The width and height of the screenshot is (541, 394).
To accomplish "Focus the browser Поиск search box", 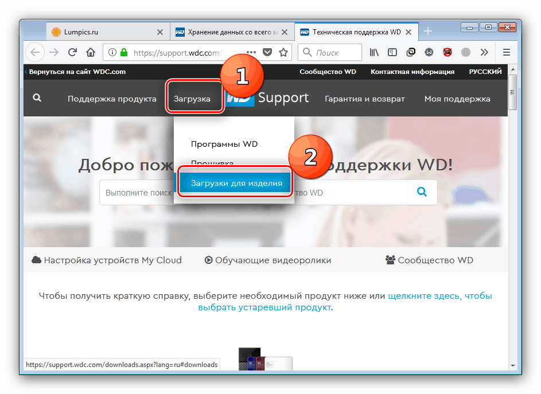I will [330, 52].
